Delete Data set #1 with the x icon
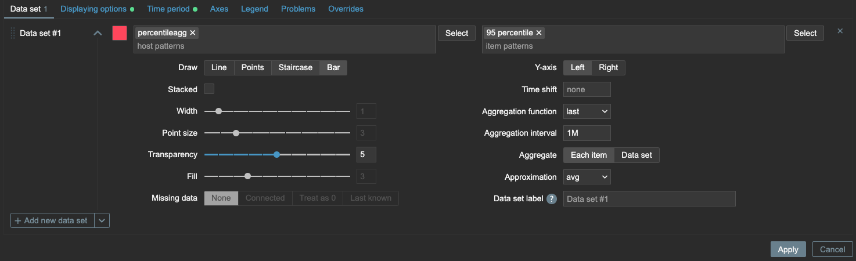The height and width of the screenshot is (261, 856). 840,31
